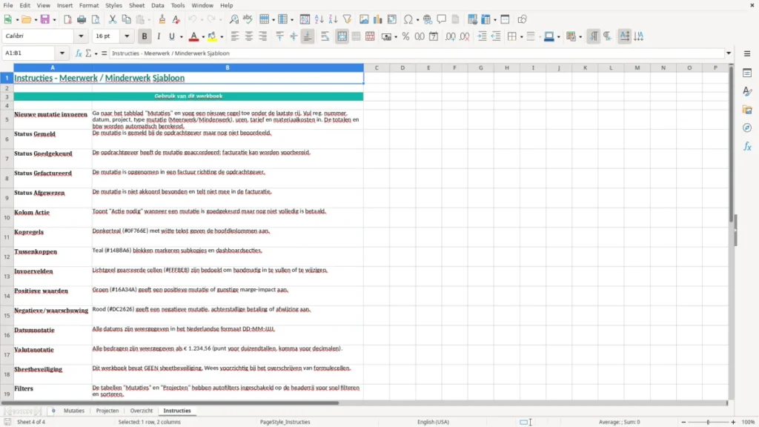The width and height of the screenshot is (759, 427).
Task: Open Find and Replace
Action: click(x=233, y=19)
